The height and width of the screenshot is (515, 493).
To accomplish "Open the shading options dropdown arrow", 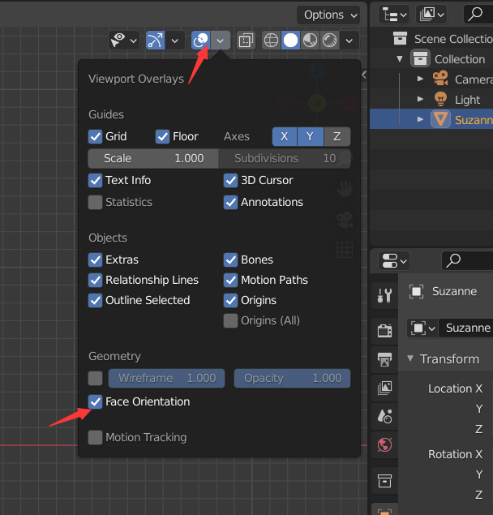I will [349, 41].
